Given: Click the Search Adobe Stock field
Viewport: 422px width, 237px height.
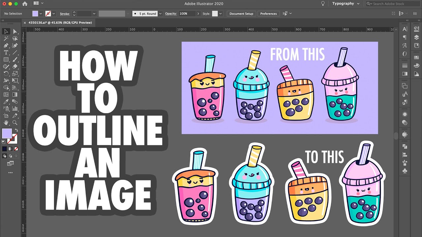Looking at the screenshot, I should tap(393, 4).
